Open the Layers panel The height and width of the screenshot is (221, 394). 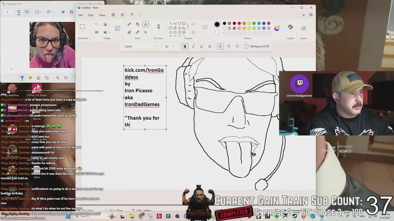pos(304,28)
